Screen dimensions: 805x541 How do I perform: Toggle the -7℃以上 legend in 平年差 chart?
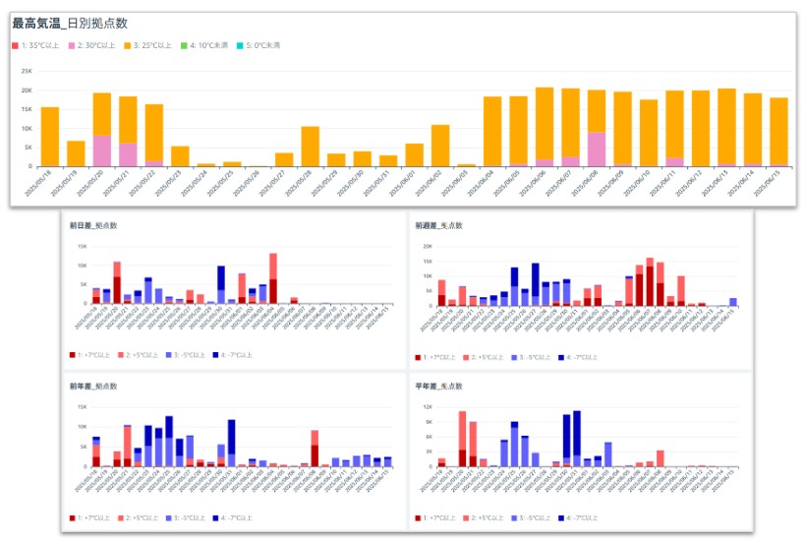pos(580,517)
